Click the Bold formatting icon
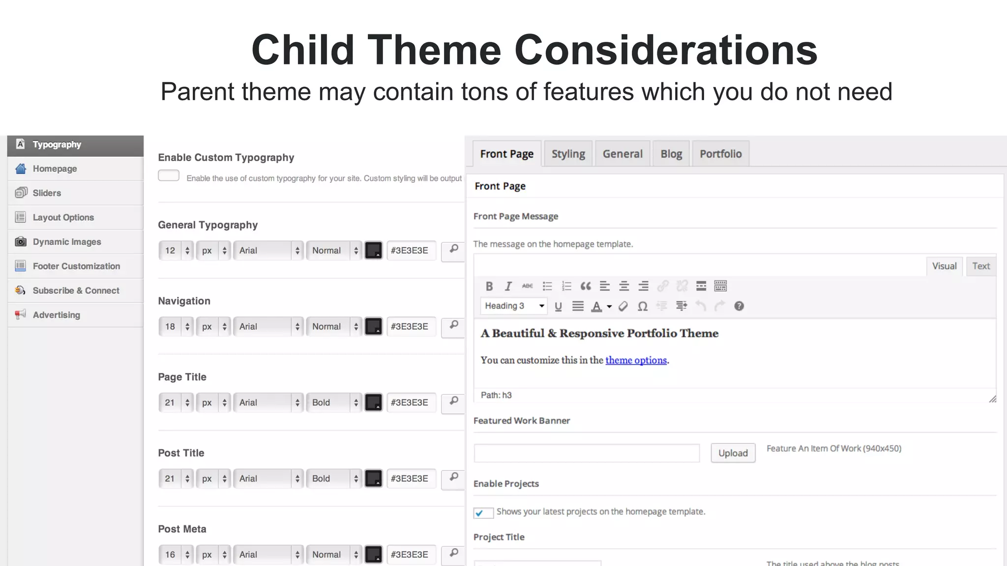The height and width of the screenshot is (566, 1007). (489, 286)
